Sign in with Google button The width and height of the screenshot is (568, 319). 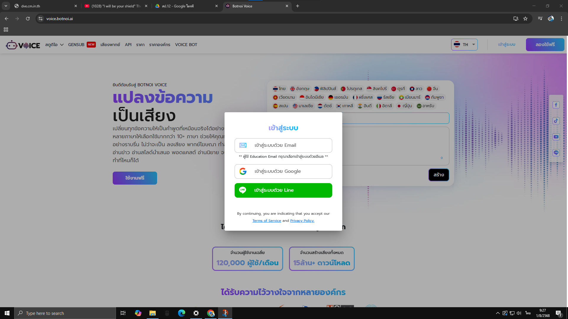click(x=283, y=171)
